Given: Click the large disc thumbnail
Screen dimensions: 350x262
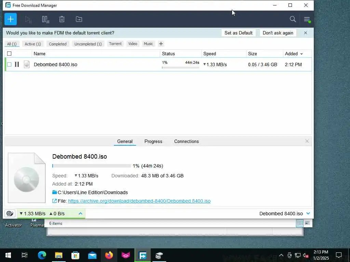Looking at the screenshot, I should point(27,178).
